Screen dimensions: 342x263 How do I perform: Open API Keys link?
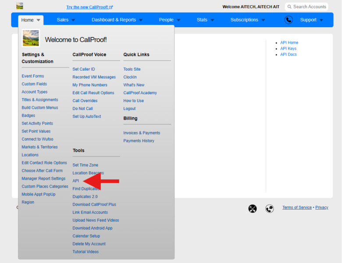tap(288, 48)
